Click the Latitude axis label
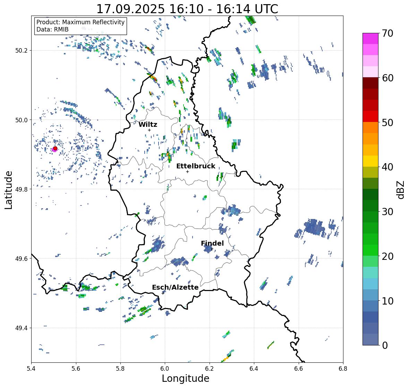Screen dimensions: 409x387 pos(9,190)
